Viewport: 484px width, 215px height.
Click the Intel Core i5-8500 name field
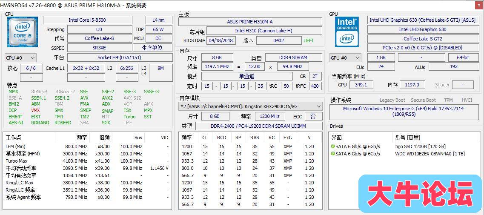pos(87,20)
